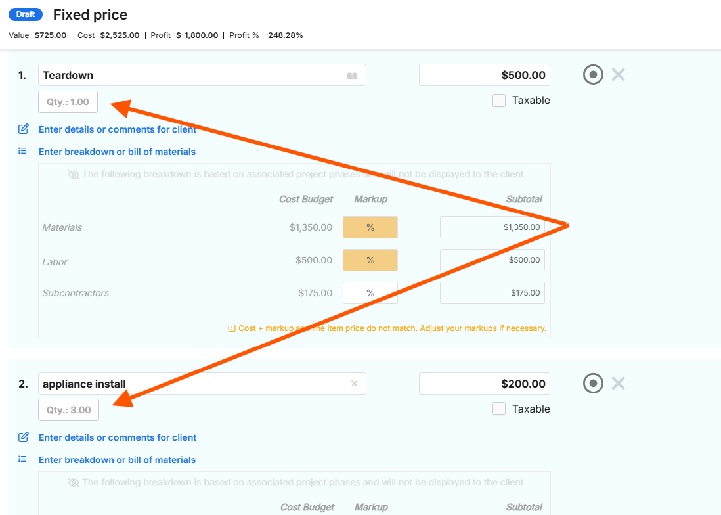Screen dimensions: 721x515
Task: Click list icon beside appliance install breakdown
Action: pos(23,460)
